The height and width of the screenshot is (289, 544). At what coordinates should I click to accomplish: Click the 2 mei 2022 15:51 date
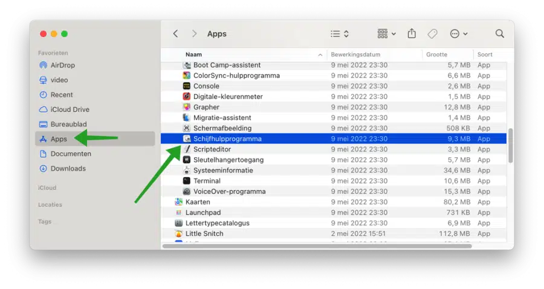[x=358, y=233]
